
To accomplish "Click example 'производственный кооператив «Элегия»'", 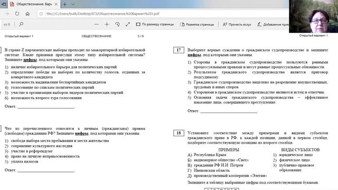I will (230, 176).
